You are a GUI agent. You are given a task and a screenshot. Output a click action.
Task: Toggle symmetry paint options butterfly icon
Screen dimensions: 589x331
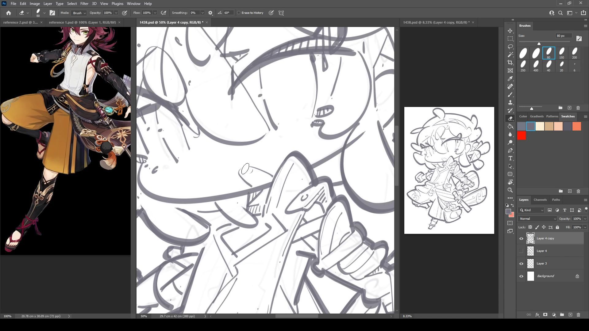(x=281, y=13)
